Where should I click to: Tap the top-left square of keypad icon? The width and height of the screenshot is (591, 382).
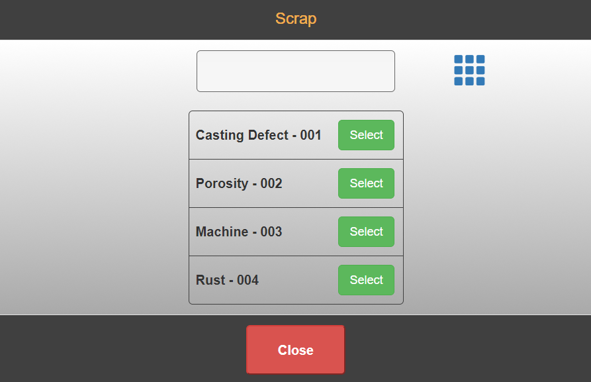coord(459,60)
